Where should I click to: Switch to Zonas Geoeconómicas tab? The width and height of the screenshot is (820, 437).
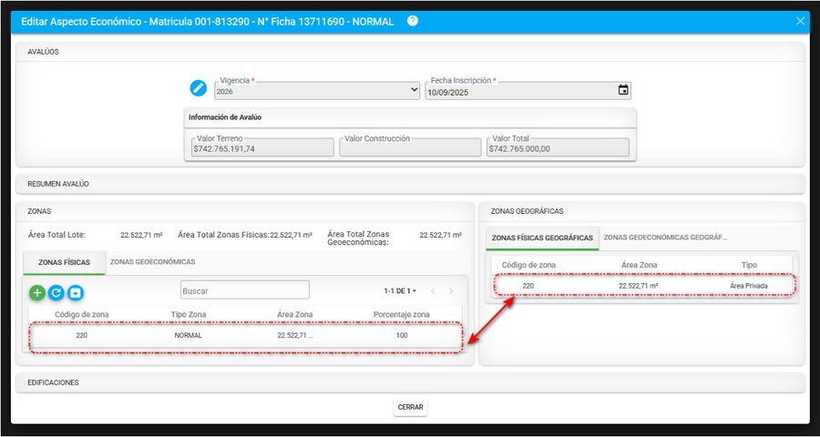[x=152, y=262]
